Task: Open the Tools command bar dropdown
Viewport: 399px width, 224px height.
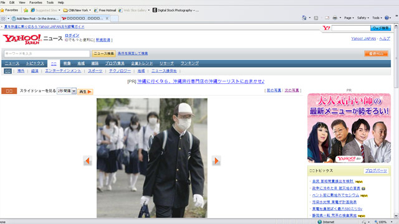Action: click(x=377, y=18)
